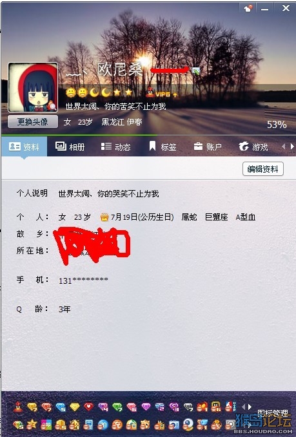The image size is (296, 437).
Task: Click the 编辑资料 button
Action: point(262,169)
